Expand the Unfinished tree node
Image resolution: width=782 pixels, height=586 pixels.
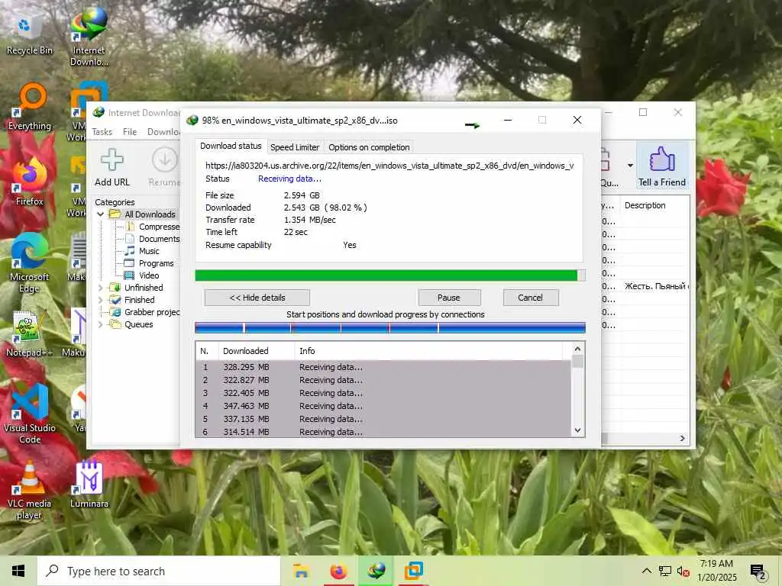[100, 288]
